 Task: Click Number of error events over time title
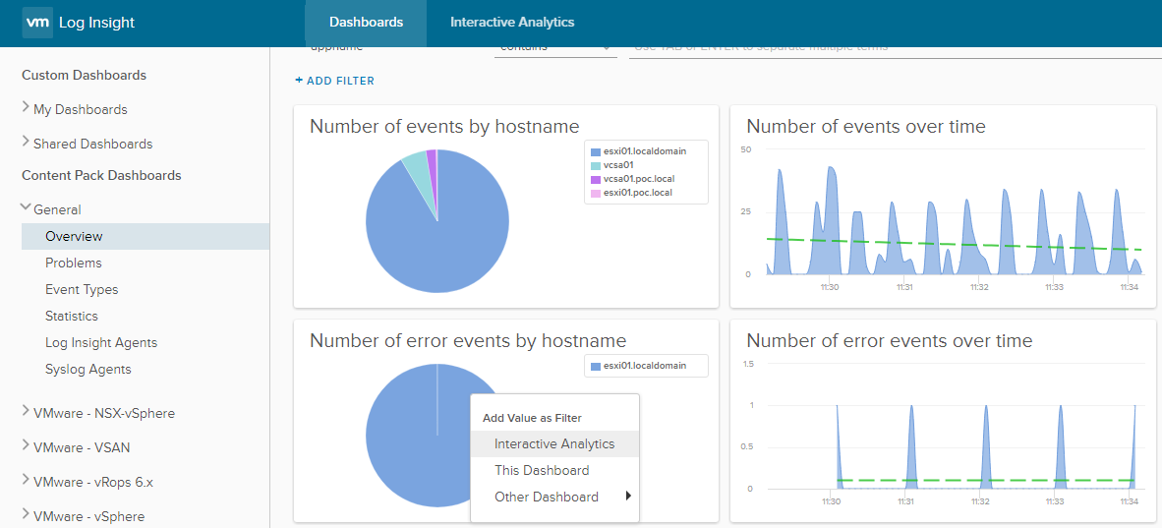point(890,341)
